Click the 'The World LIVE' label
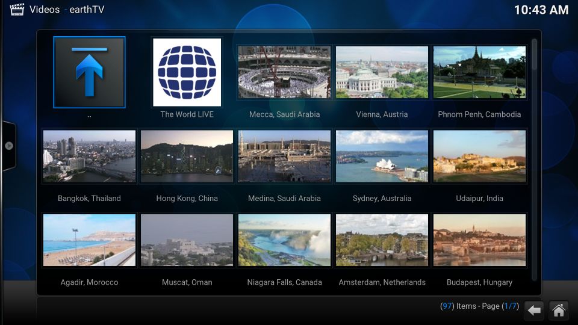578x325 pixels. pos(187,114)
